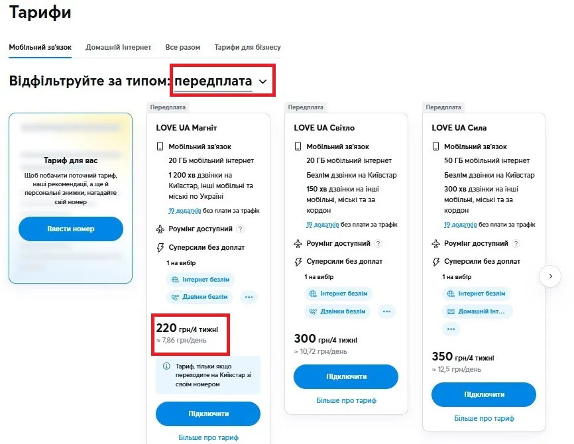Viewport: 574px width, 444px height.
Task: Click the right carousel arrow to see more tariffs
Action: pos(551,276)
